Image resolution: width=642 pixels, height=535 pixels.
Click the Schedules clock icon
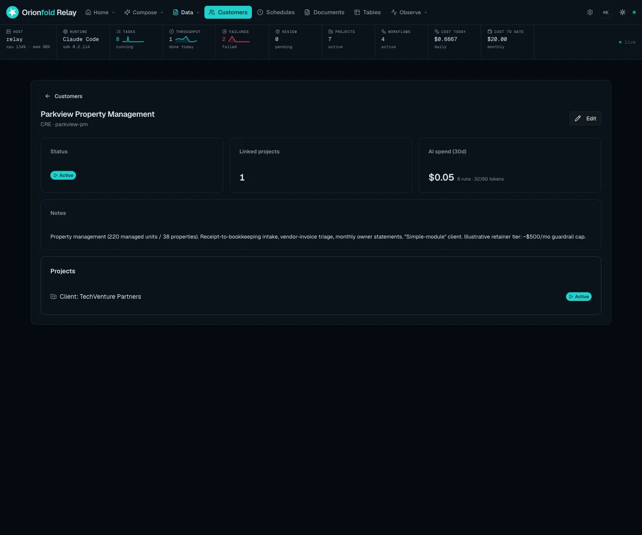pos(260,12)
